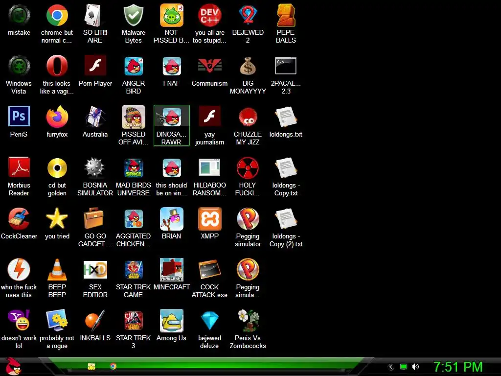Open the 'Penis Vs Zombocoсks' flower zombie icon
This screenshot has width=501, height=376.
coord(248,320)
